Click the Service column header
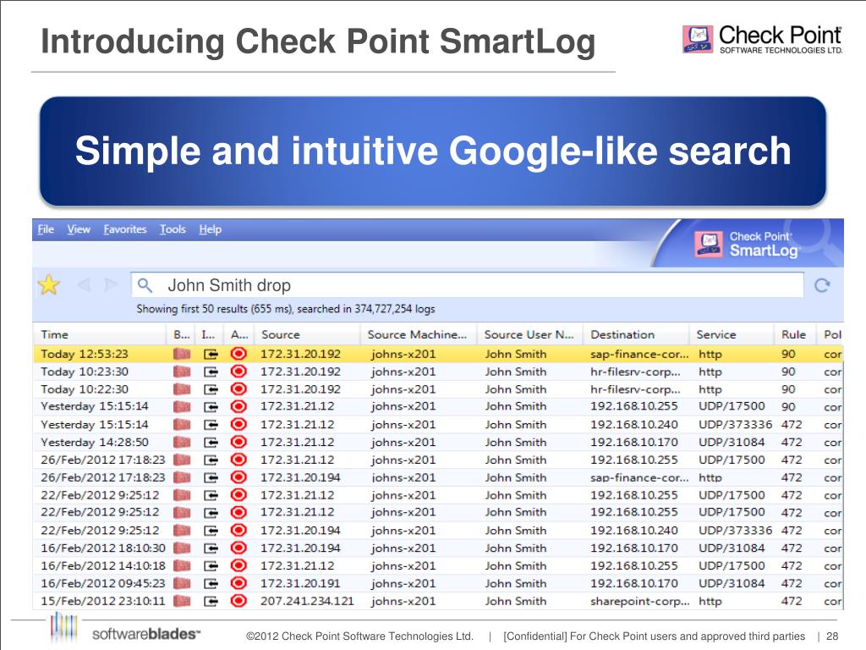 tap(716, 334)
